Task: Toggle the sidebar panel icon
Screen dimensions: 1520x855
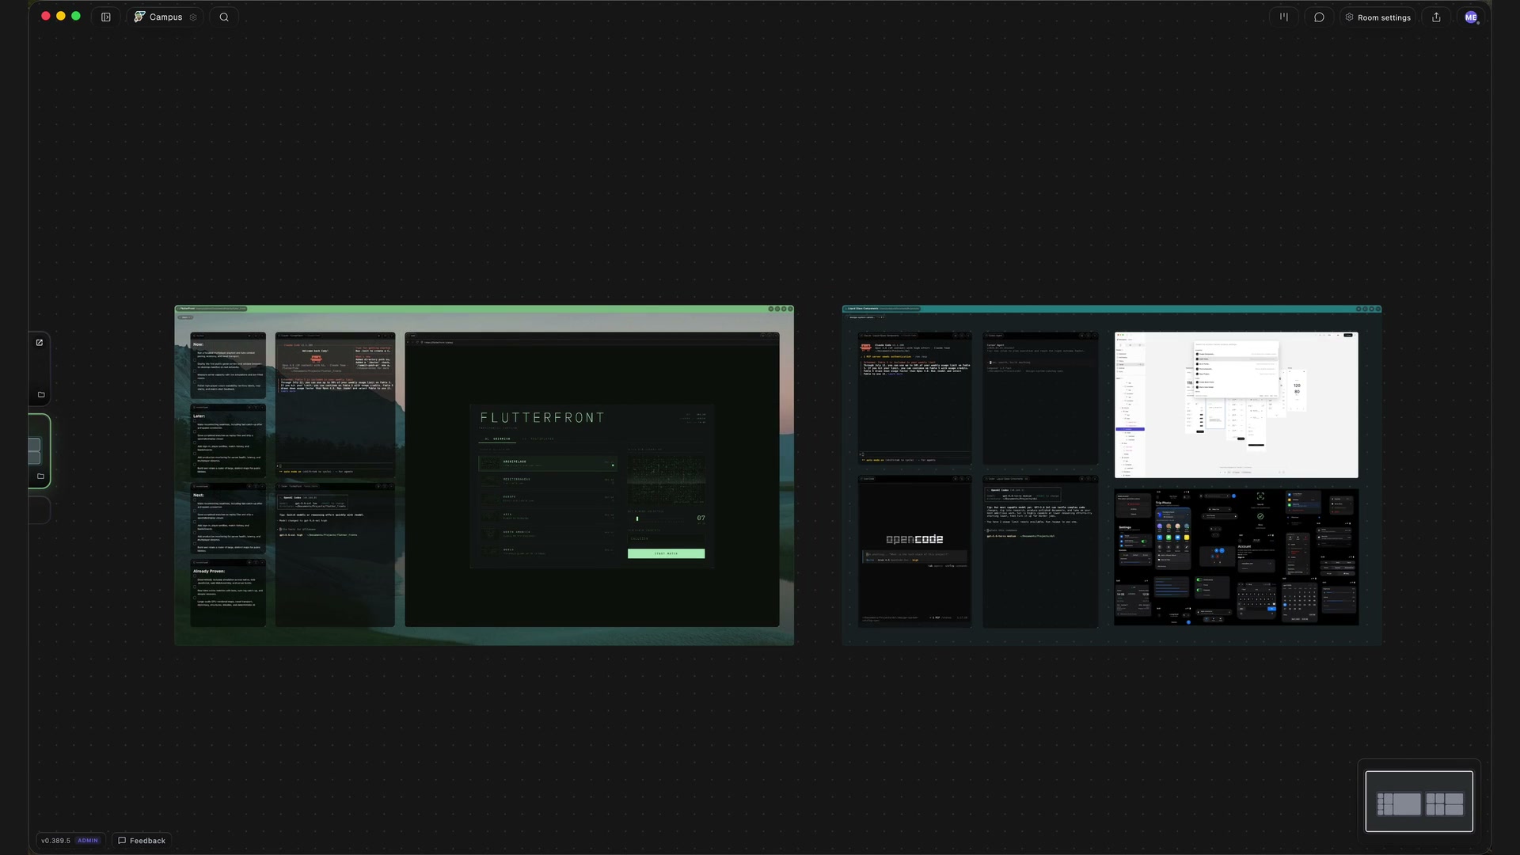Action: pos(106,17)
